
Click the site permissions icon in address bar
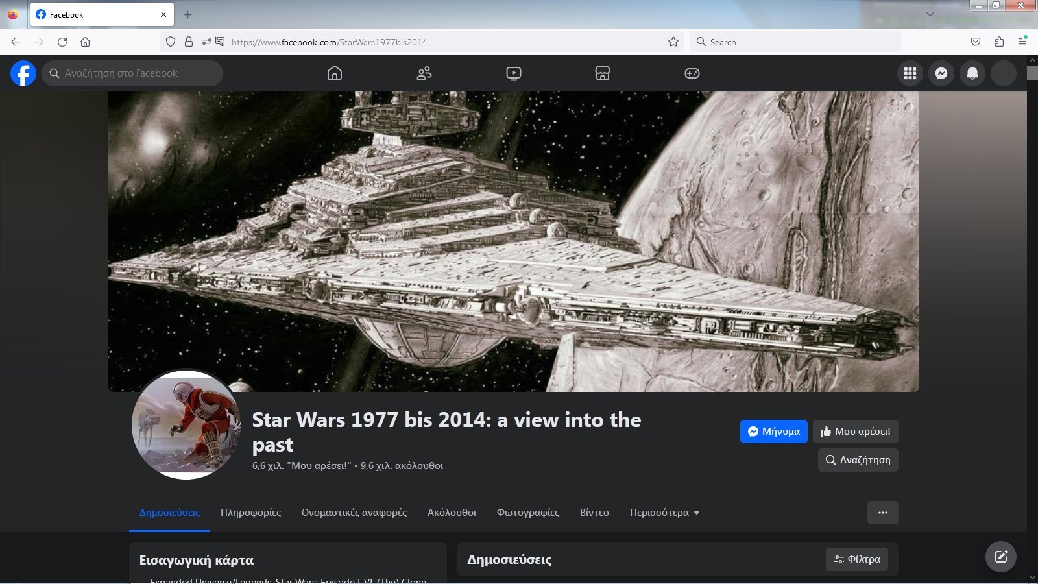(207, 42)
